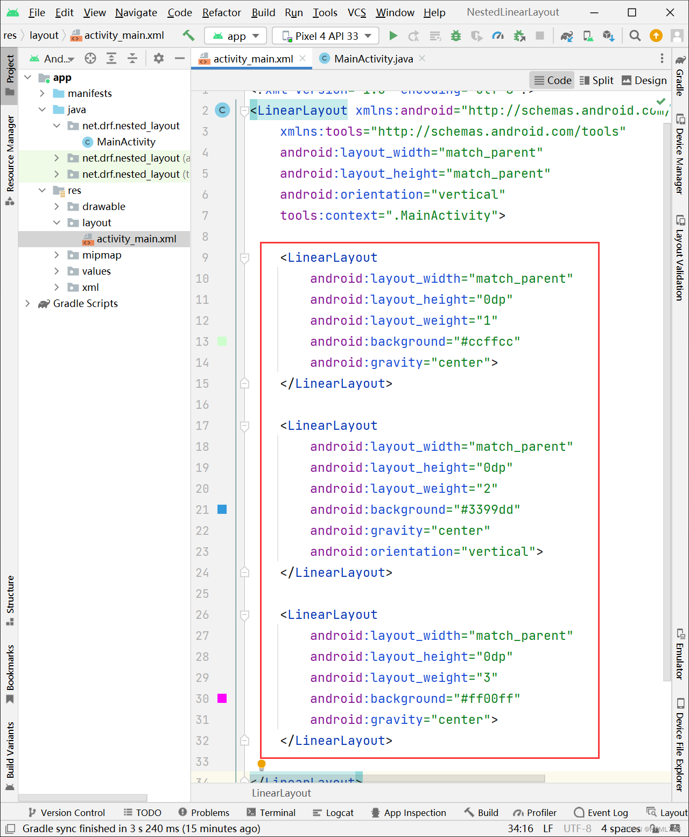Click the Search Everywhere magnifier
Image resolution: width=689 pixels, height=837 pixels.
[635, 36]
